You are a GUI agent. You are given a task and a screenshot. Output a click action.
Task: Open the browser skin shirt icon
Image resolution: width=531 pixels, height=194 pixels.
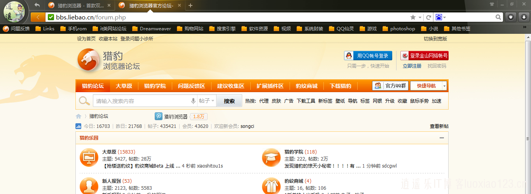[492, 4]
